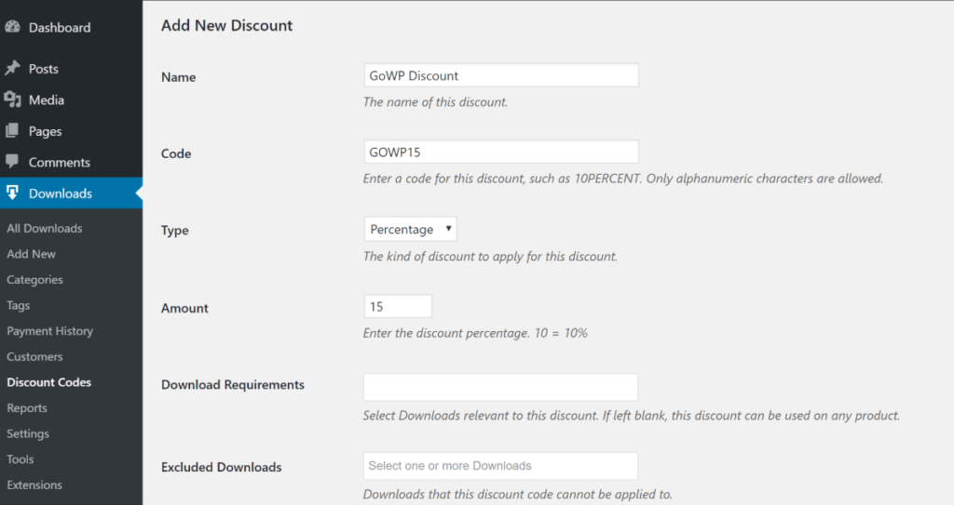Screen dimensions: 954x505
Task: Open Extensions in Downloads submenu
Action: click(x=34, y=485)
